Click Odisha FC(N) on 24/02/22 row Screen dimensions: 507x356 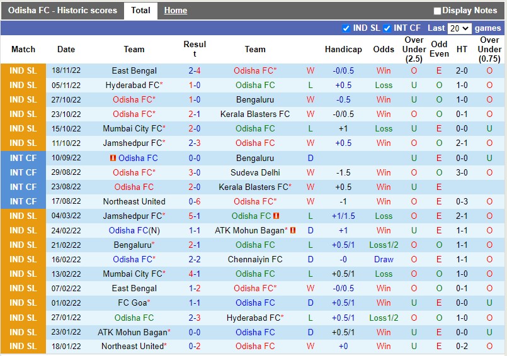coord(134,230)
